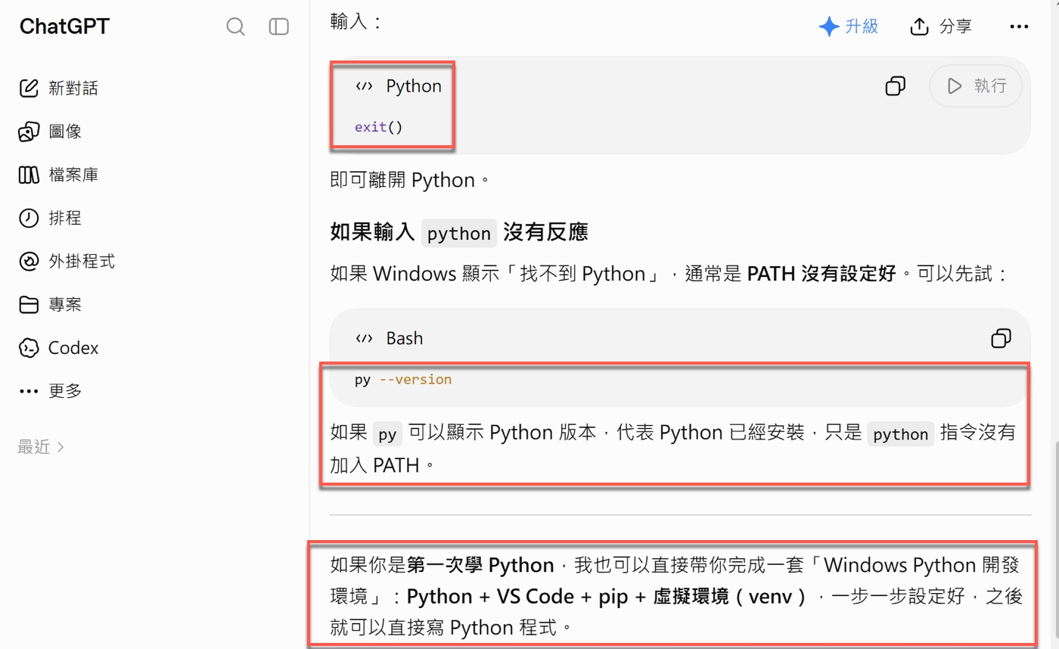This screenshot has height=649, width=1059.
Task: Click the Python code block label
Action: [x=414, y=86]
